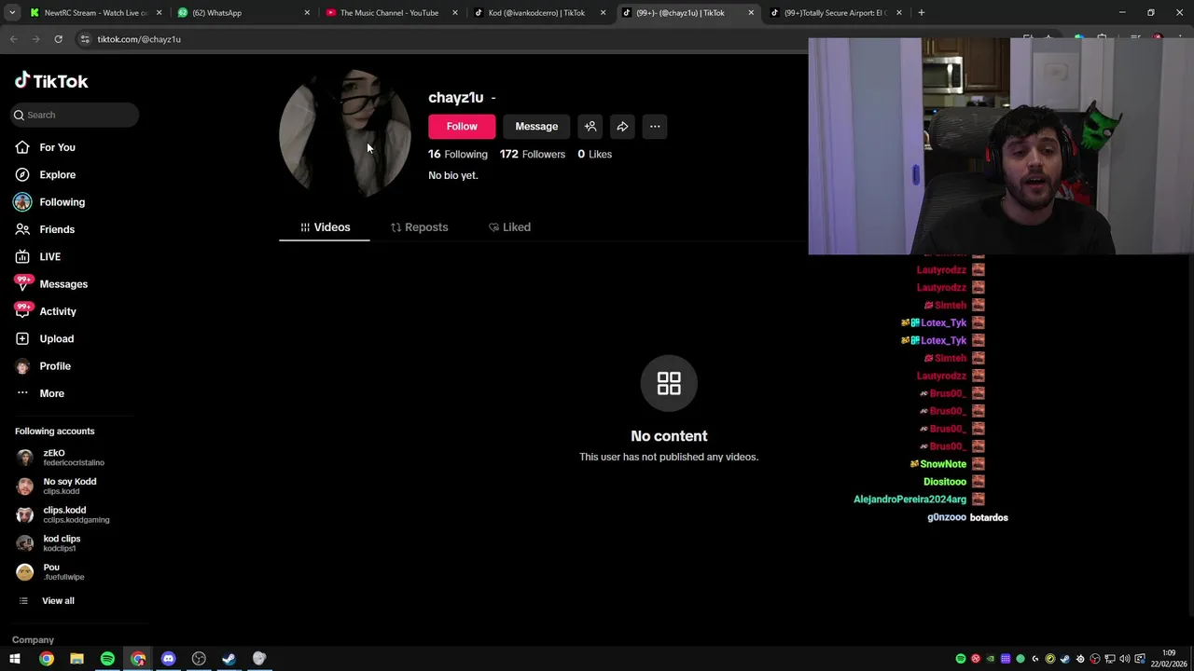Click the Search field
The image size is (1194, 671).
click(x=75, y=115)
